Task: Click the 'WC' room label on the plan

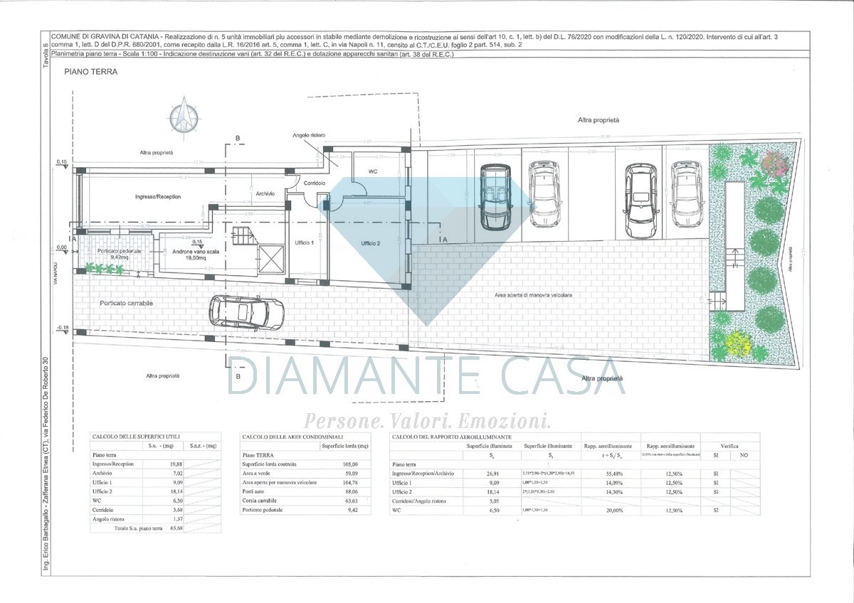Action: tap(373, 172)
